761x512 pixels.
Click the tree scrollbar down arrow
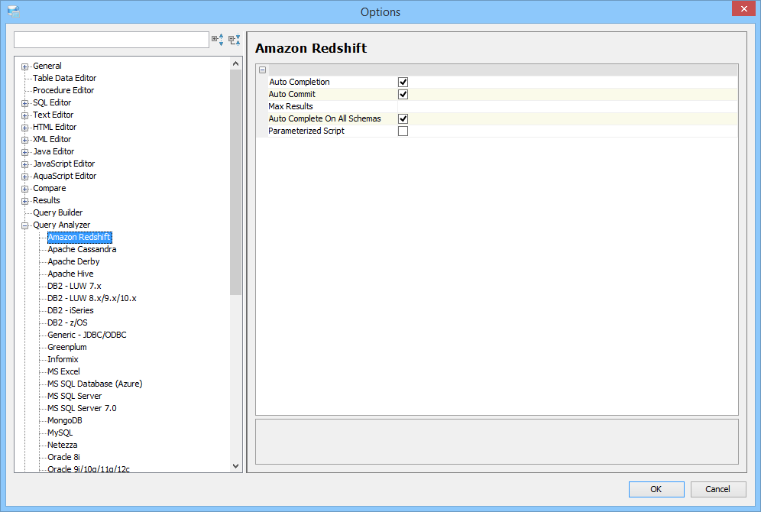pyautogui.click(x=235, y=466)
